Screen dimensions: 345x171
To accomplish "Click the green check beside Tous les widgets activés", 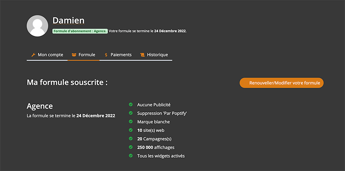I will pyautogui.click(x=130, y=156).
